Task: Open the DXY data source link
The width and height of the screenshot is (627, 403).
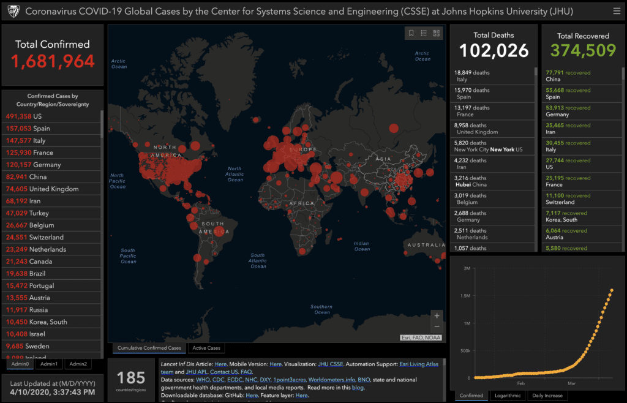Action: (265, 380)
